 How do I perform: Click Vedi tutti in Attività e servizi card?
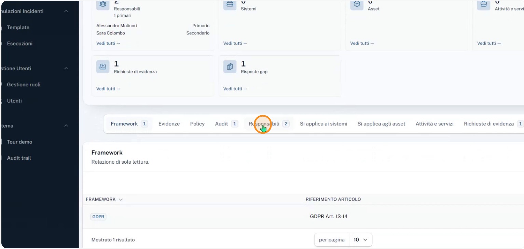489,43
